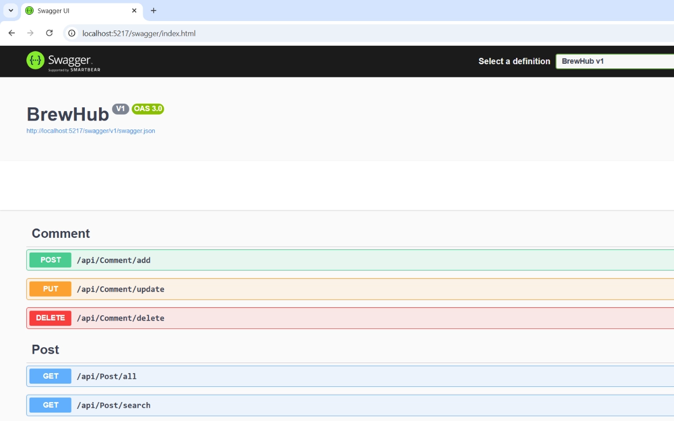Image resolution: width=674 pixels, height=421 pixels.
Task: Open the tab search dropdown arrow
Action: click(x=11, y=11)
